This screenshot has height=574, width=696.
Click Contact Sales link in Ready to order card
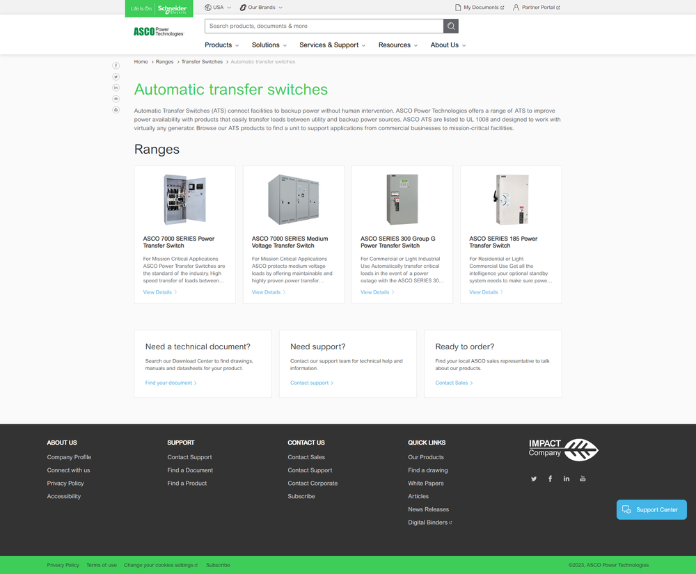click(x=454, y=383)
